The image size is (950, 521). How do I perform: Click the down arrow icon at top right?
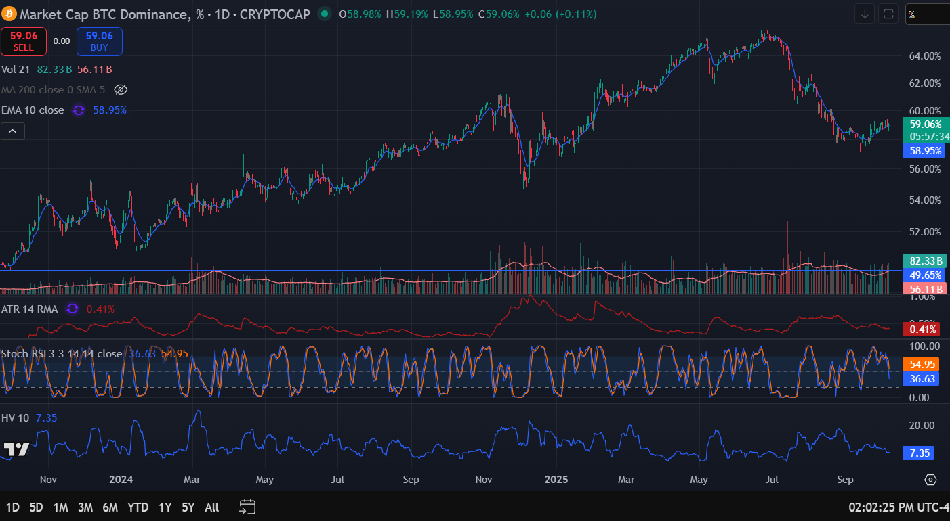click(x=865, y=14)
